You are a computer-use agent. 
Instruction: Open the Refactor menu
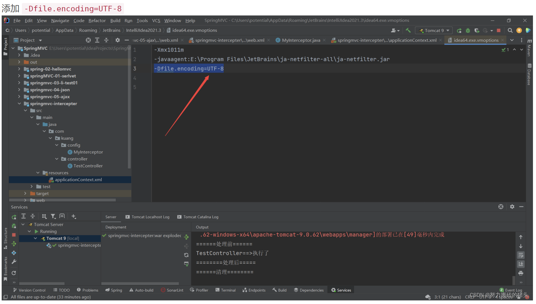97,20
